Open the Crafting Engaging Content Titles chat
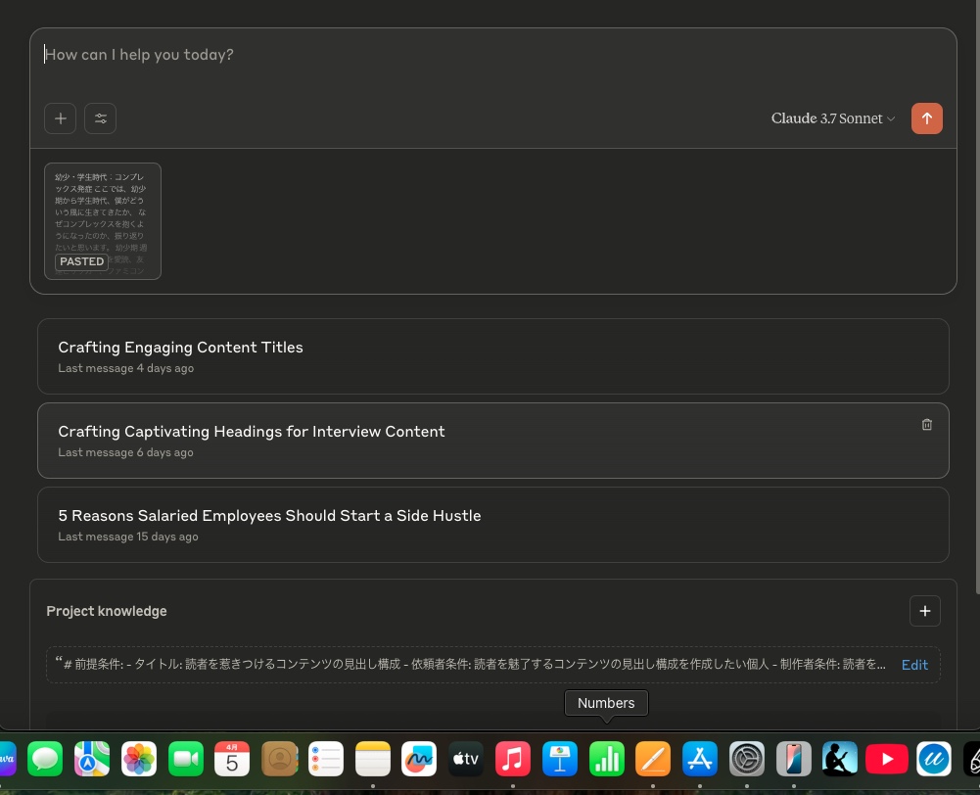Viewport: 980px width, 795px height. [x=180, y=348]
